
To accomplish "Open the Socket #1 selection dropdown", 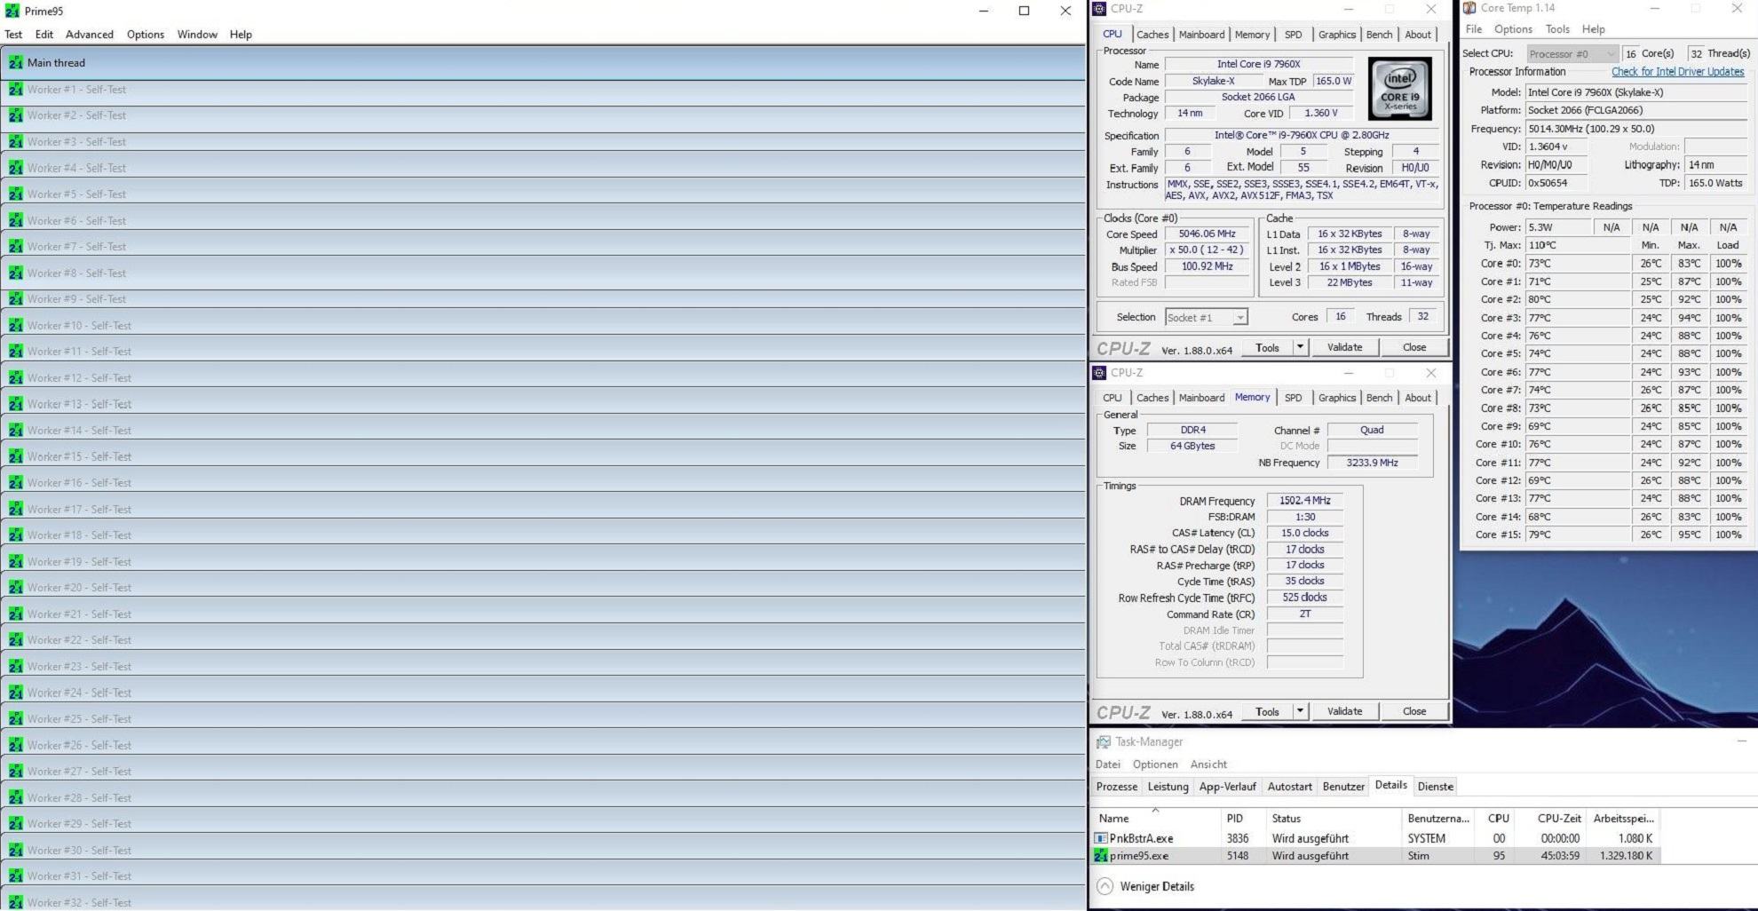I will 1206,317.
